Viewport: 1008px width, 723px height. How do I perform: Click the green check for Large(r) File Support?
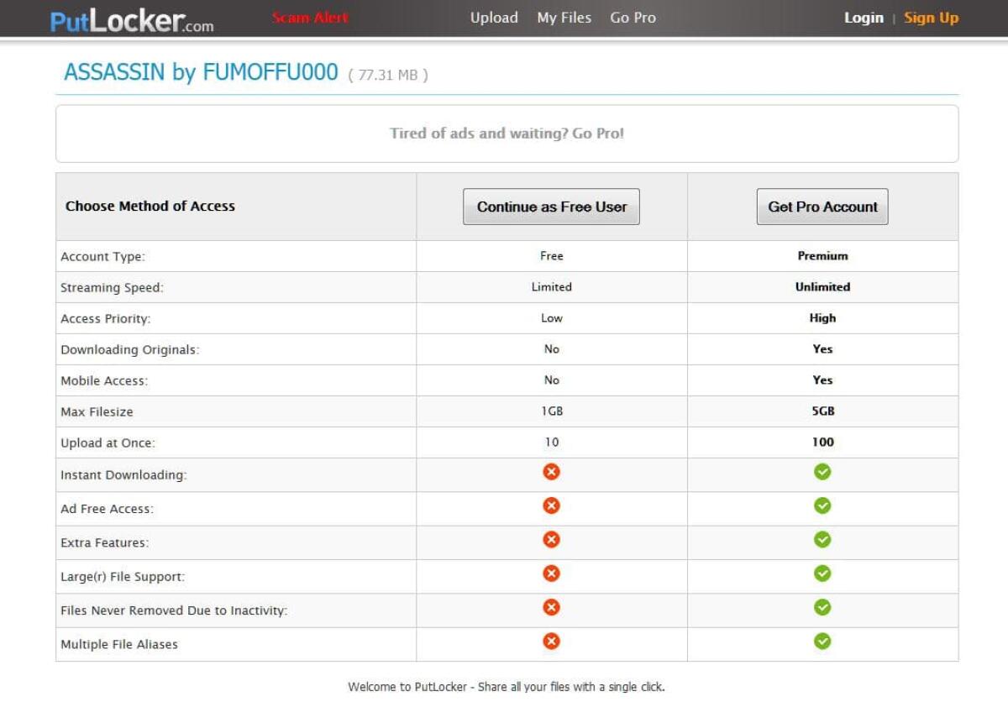(822, 574)
